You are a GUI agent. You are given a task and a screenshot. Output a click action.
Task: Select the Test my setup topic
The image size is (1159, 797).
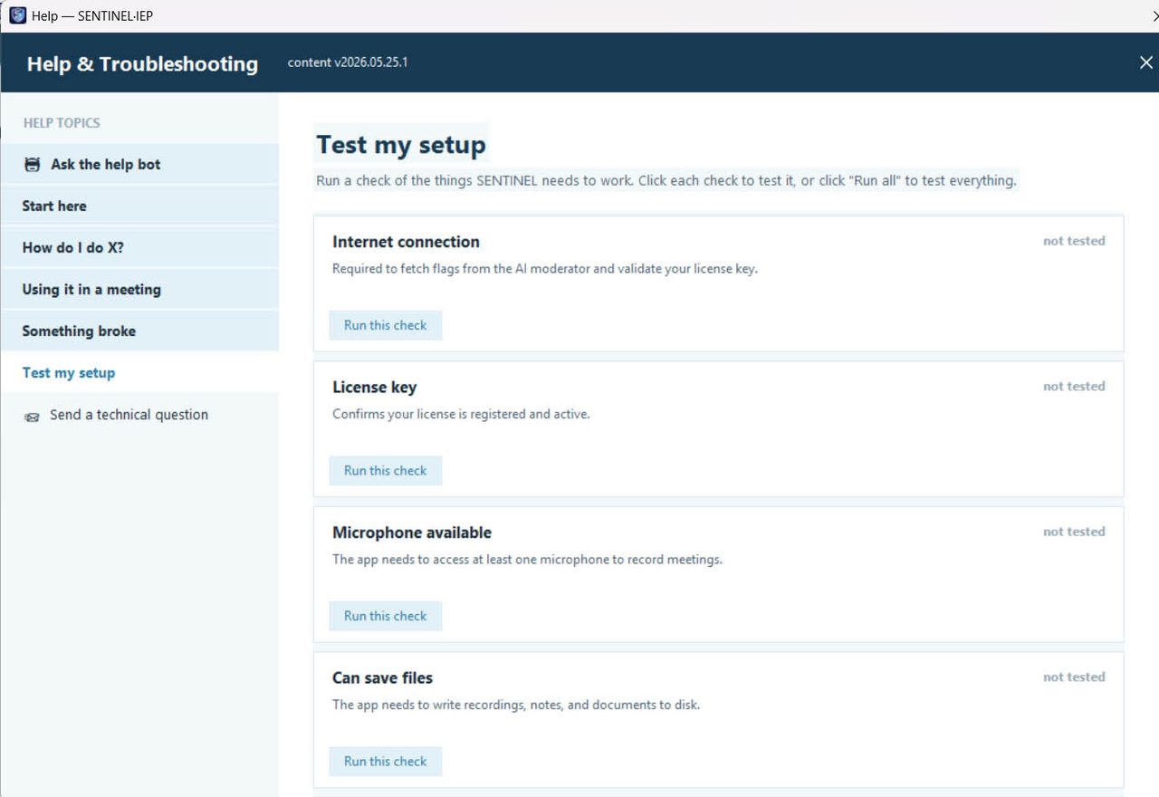pos(139,372)
